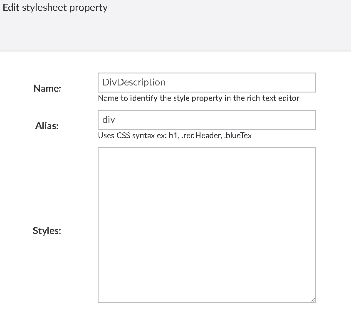Click the Alias: label
This screenshot has width=351, height=314.
point(47,126)
